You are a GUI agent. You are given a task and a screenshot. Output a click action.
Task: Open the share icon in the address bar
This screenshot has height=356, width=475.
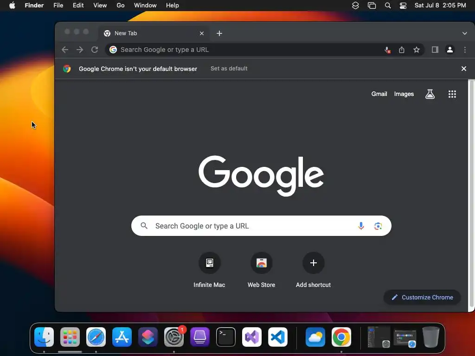402,50
